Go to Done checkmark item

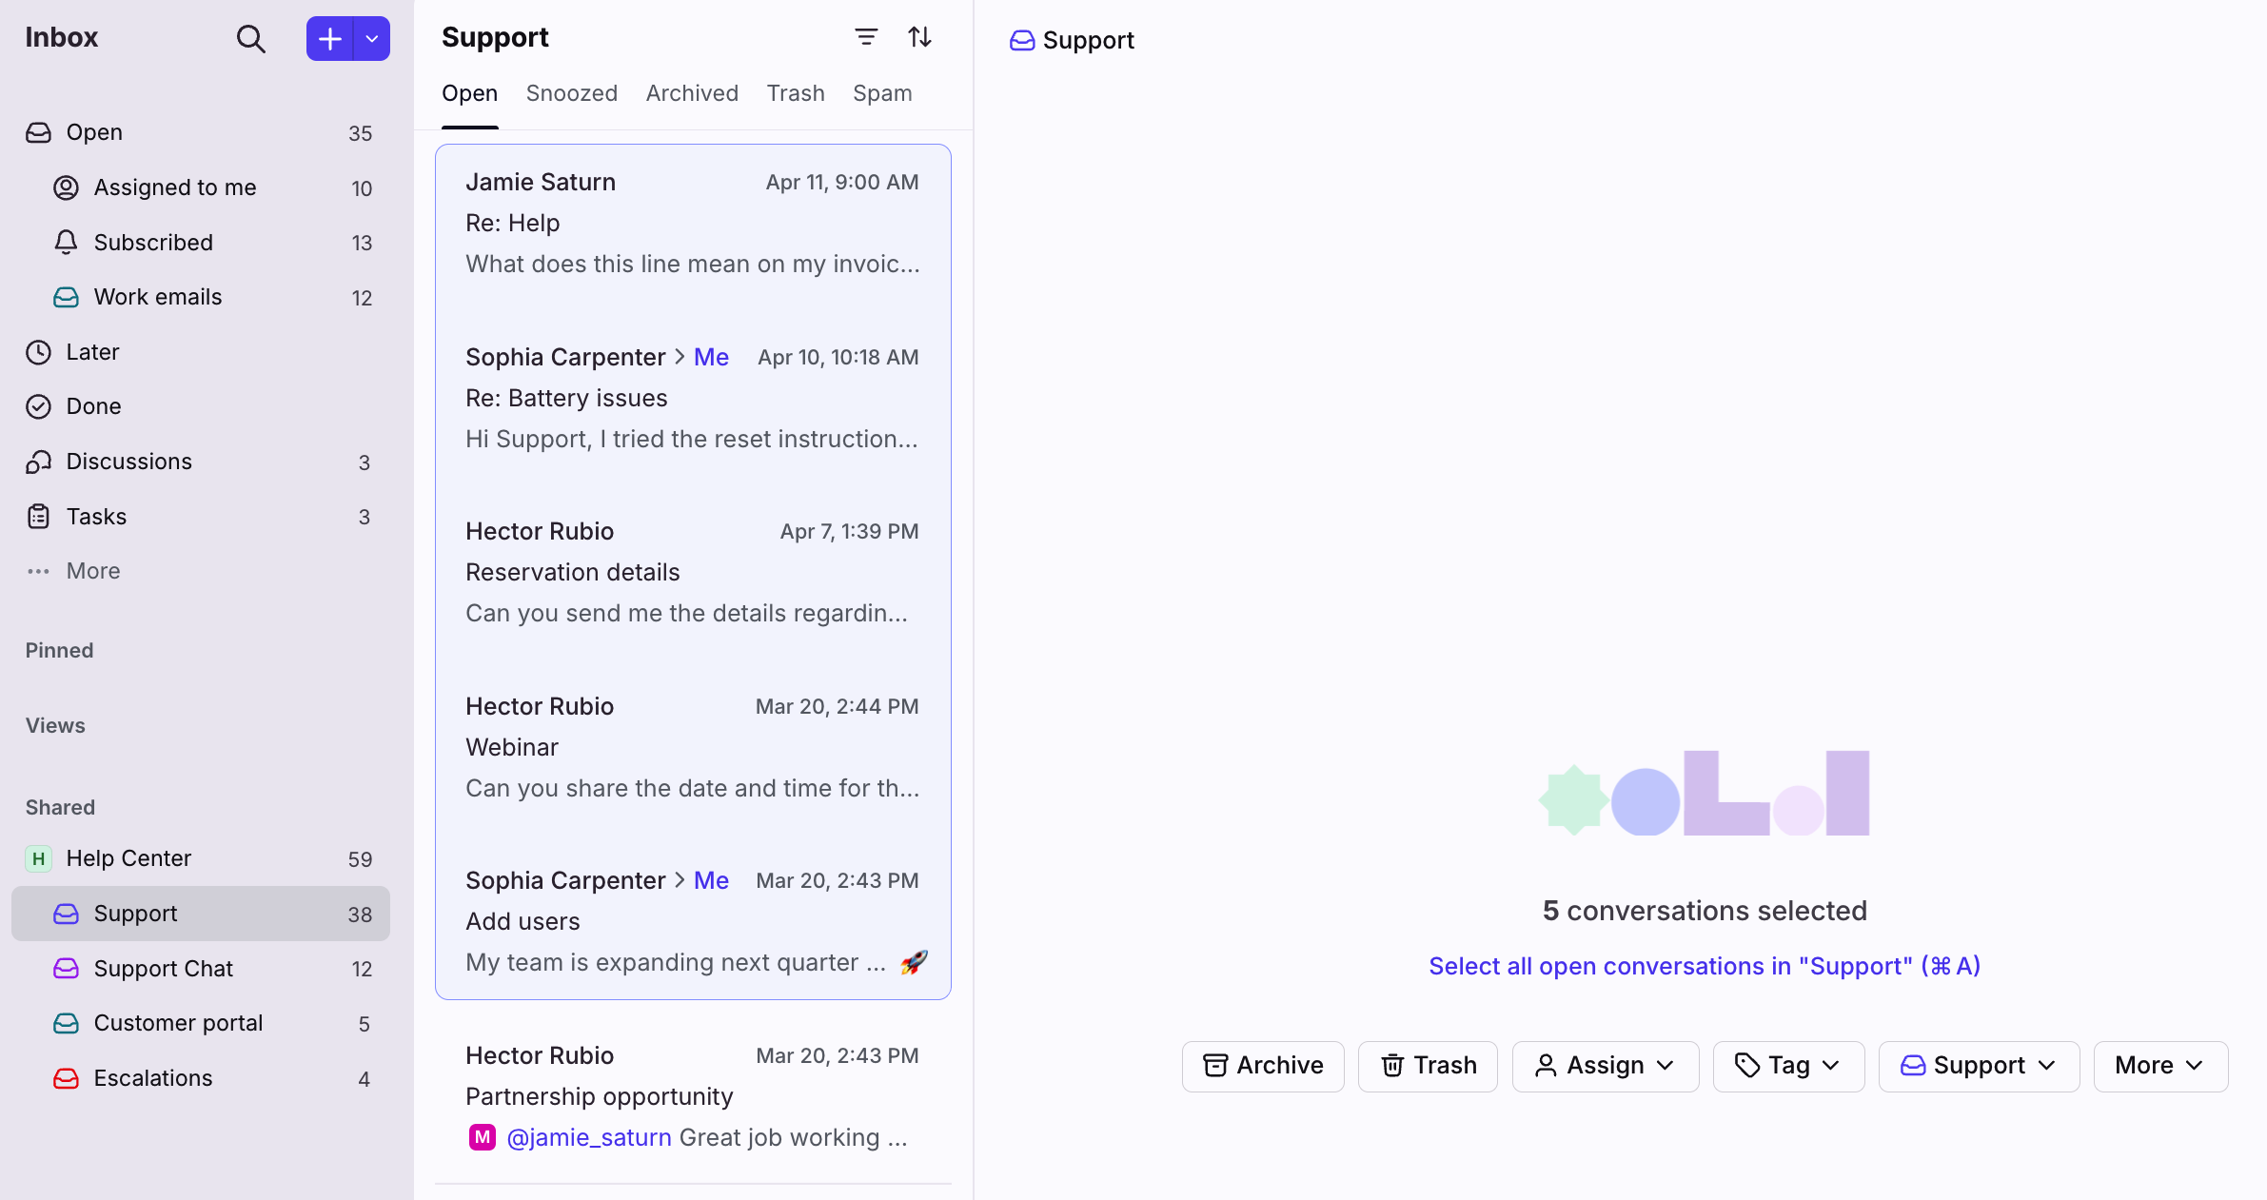[x=93, y=406]
